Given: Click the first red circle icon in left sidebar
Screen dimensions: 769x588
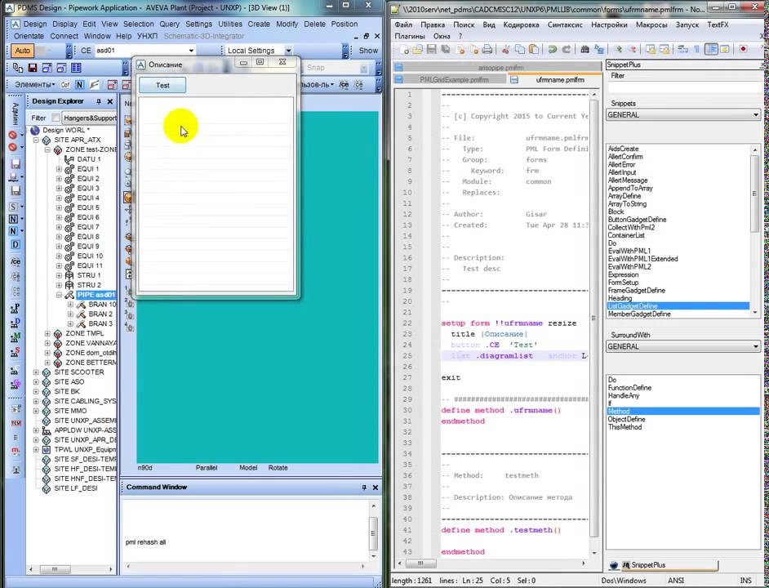Looking at the screenshot, I should tap(13, 135).
